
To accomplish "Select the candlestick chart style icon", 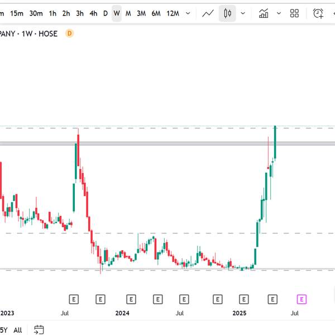I will click(x=227, y=13).
